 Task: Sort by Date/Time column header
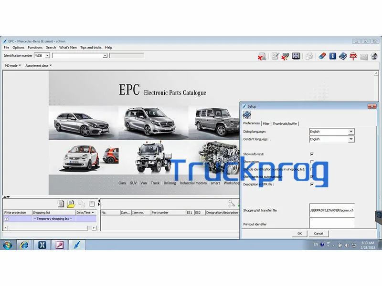tap(86, 213)
